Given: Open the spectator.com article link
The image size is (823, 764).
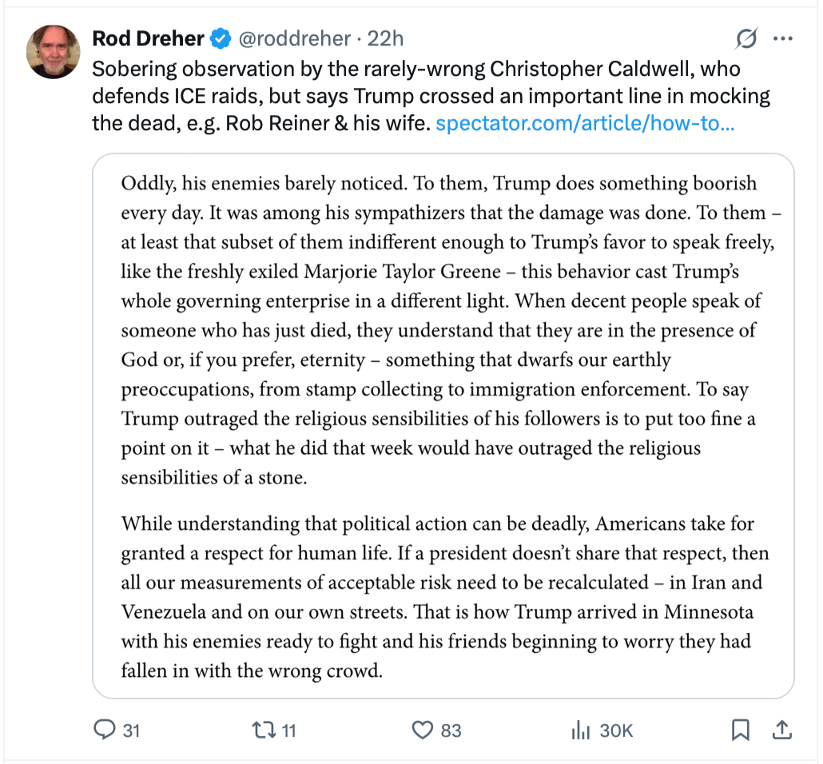Looking at the screenshot, I should [585, 124].
